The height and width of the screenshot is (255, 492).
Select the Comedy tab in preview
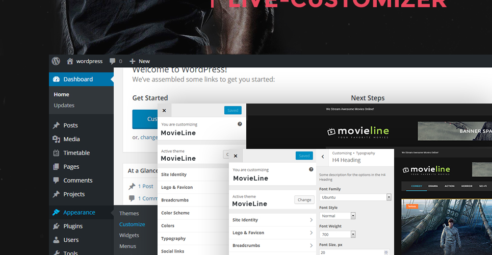(x=417, y=186)
